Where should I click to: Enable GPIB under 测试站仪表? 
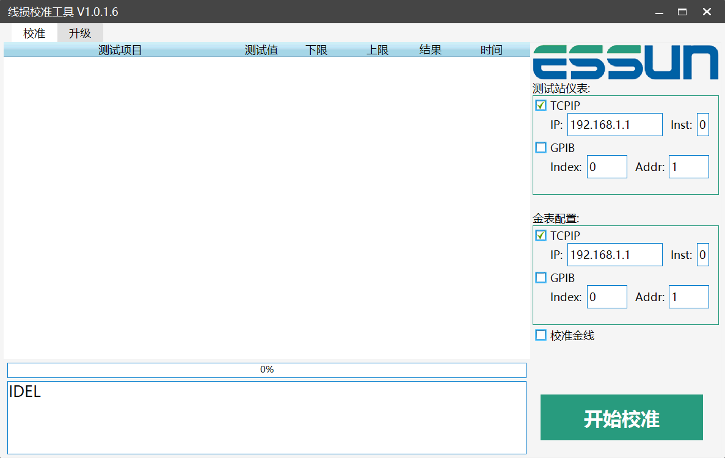tap(541, 148)
